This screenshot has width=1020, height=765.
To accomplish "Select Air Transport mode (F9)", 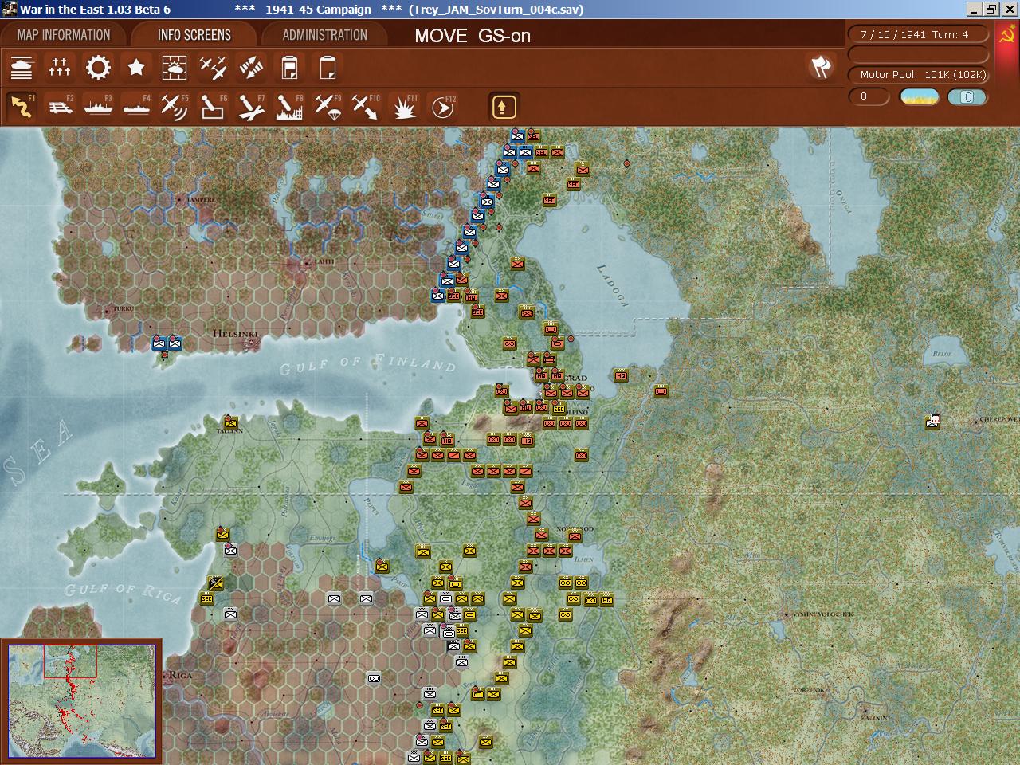I will pos(328,107).
